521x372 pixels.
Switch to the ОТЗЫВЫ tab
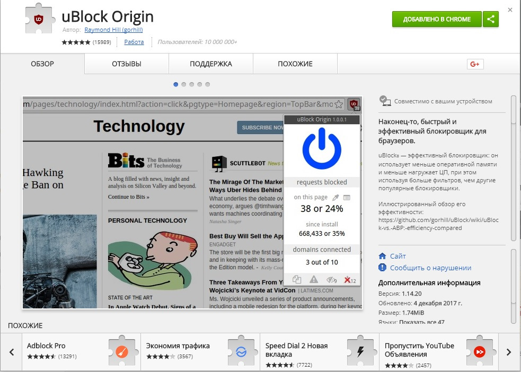[127, 64]
